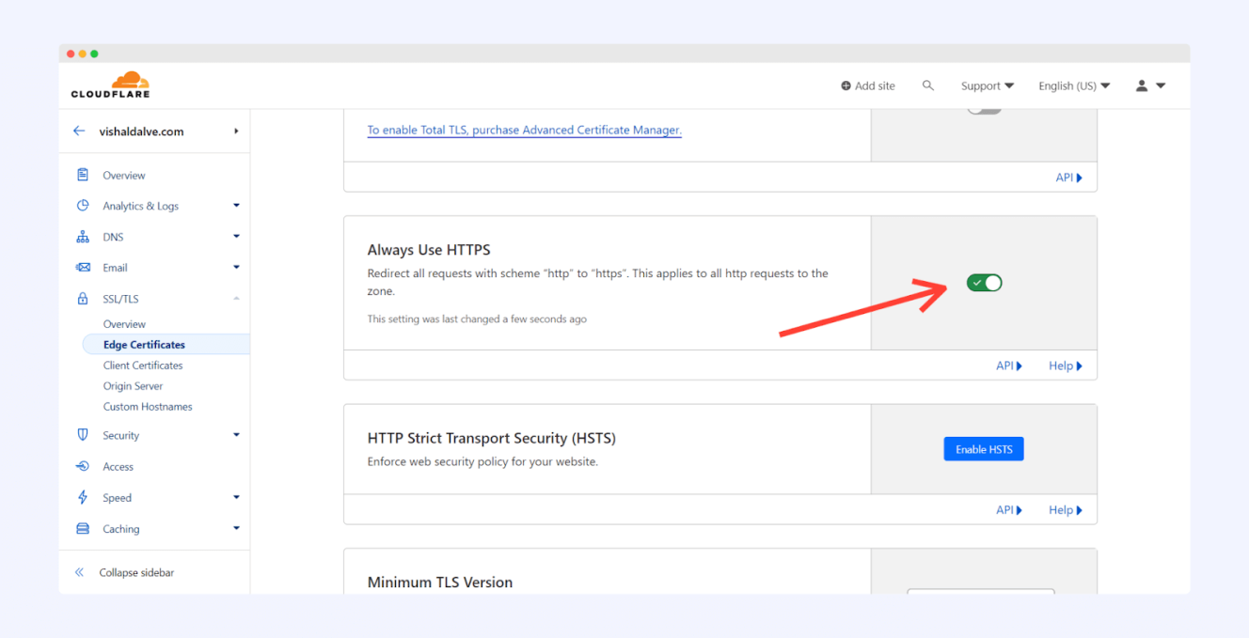This screenshot has width=1249, height=638.
Task: Switch to the Client Certificates tab
Action: point(142,365)
